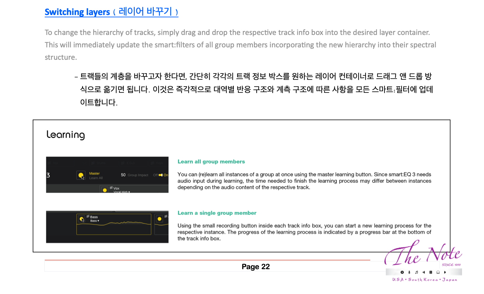
Task: Click the Bass track name
Action: pos(94,217)
